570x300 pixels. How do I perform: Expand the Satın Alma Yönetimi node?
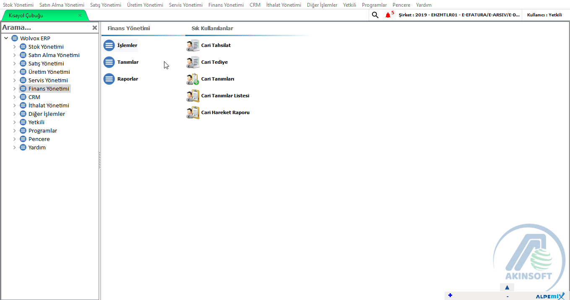click(14, 55)
